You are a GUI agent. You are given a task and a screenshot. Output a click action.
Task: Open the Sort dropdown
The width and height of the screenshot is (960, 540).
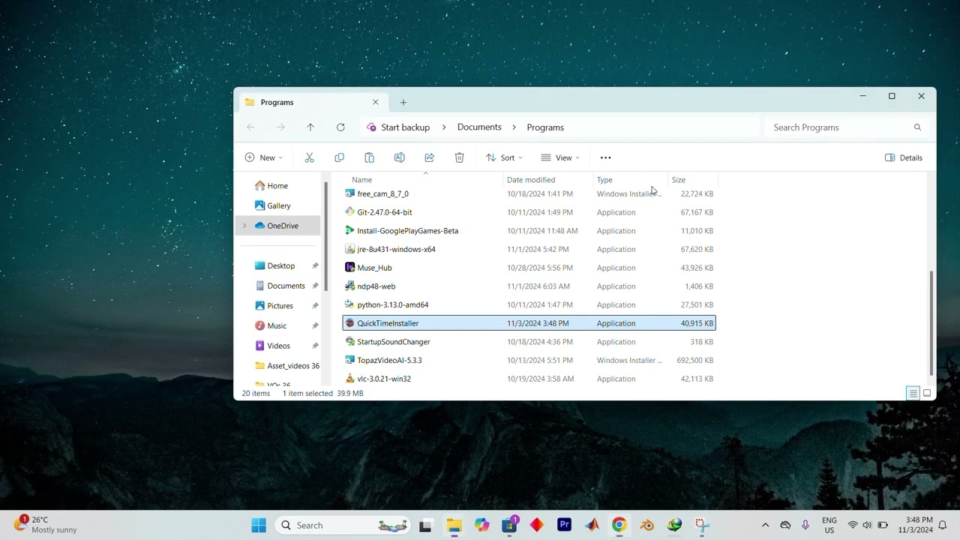(x=504, y=157)
